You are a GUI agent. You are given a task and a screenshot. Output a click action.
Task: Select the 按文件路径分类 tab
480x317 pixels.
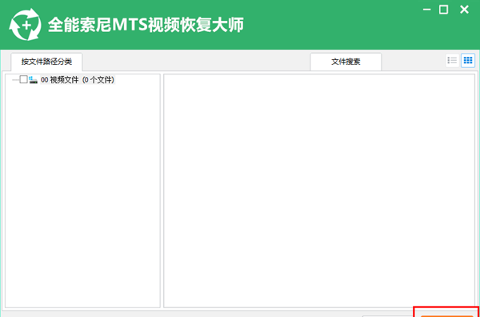point(46,62)
